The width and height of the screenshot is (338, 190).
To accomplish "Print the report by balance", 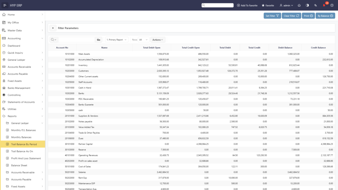I will (x=325, y=16).
